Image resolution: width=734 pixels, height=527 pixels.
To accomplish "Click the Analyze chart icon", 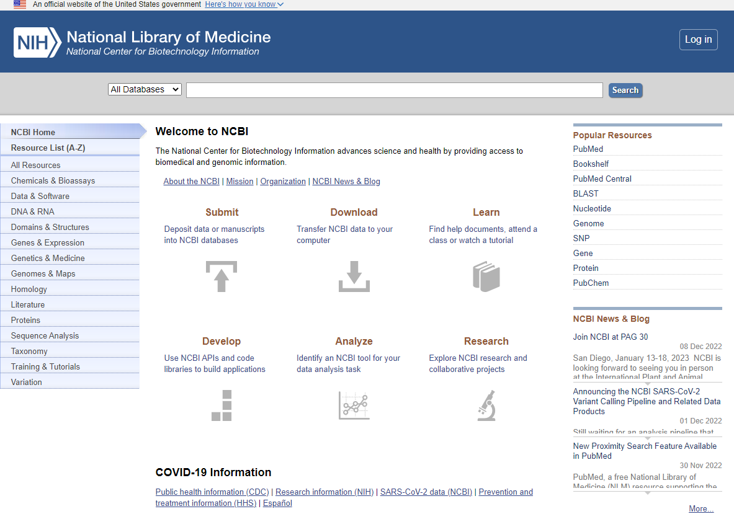I will pyautogui.click(x=354, y=405).
